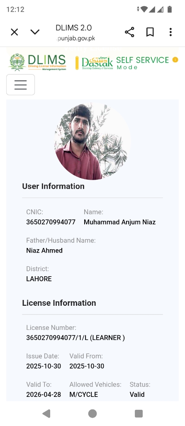The image size is (185, 426).
Task: Tap the name Muhammad Anjum Niaz
Action: [x=119, y=222]
